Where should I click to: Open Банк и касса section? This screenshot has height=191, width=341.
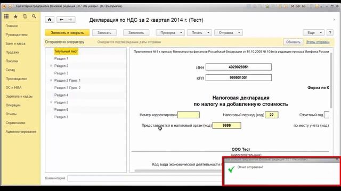15,44
